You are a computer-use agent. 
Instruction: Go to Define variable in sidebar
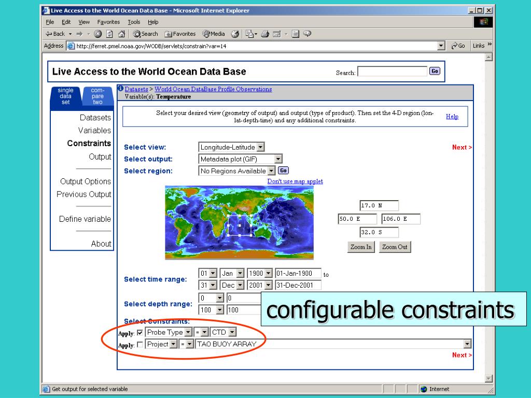(85, 219)
